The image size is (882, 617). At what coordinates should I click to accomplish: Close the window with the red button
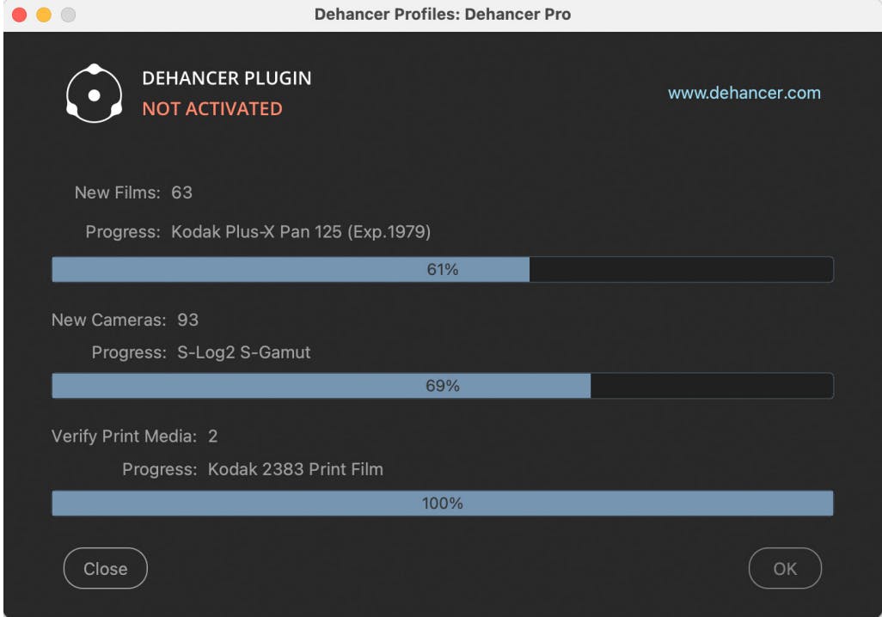19,15
